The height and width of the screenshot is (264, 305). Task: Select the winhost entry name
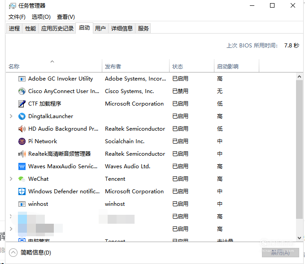pos(38,204)
